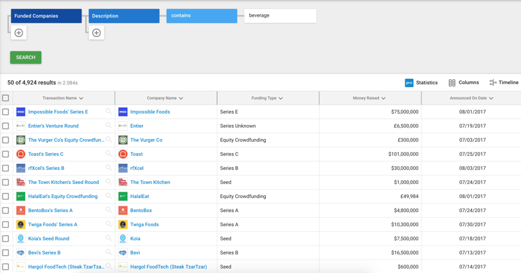Preview HalalEat's Equity Crowdfunding with magnifier
Image resolution: width=521 pixels, height=273 pixels.
109,196
